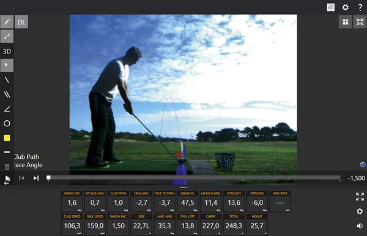Screen dimensions: 367x236
Task: Click the LAND. ANG. value 35,3
Action: (x=165, y=226)
